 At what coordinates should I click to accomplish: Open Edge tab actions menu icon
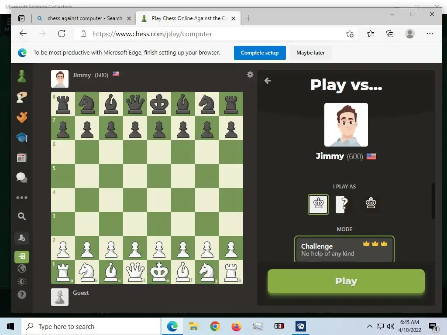coord(21,18)
